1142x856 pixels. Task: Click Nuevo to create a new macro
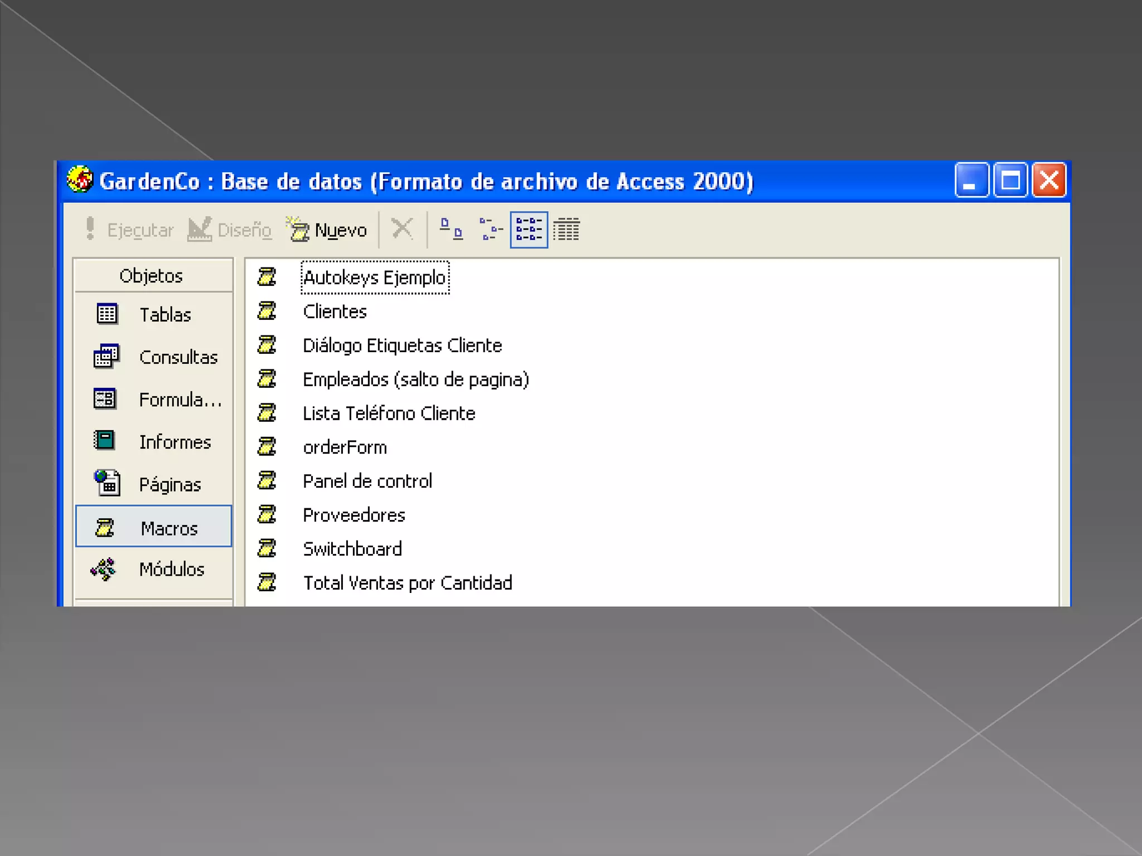point(327,230)
